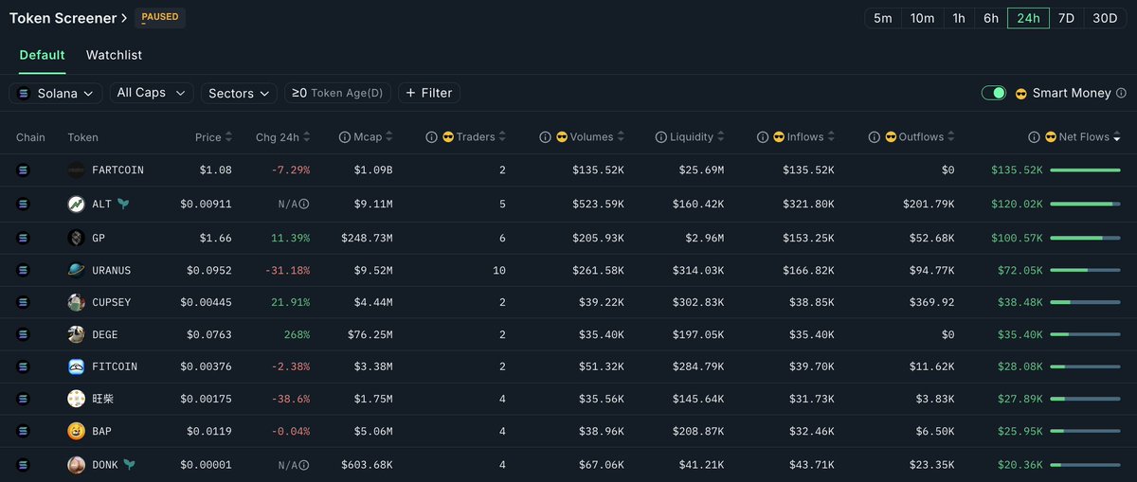Open the Filter button
Screen dimensions: 1137x482
(429, 93)
